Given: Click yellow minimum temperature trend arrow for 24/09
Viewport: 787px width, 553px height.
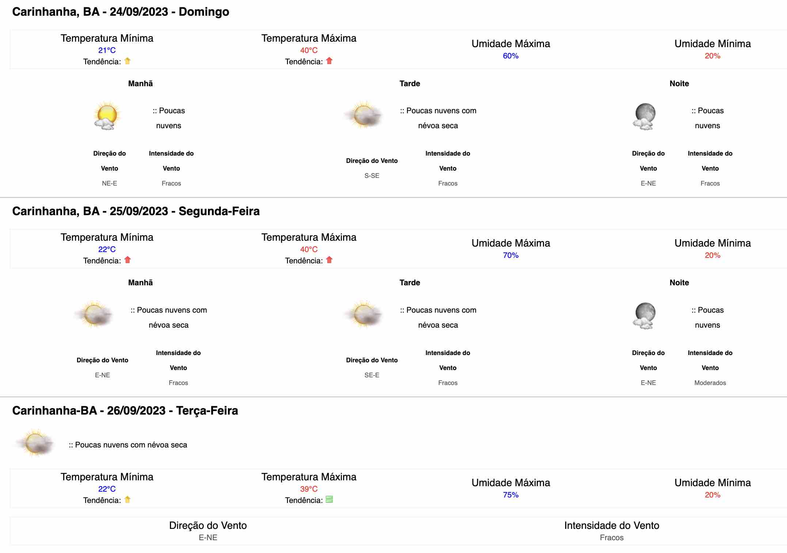Looking at the screenshot, I should [128, 61].
